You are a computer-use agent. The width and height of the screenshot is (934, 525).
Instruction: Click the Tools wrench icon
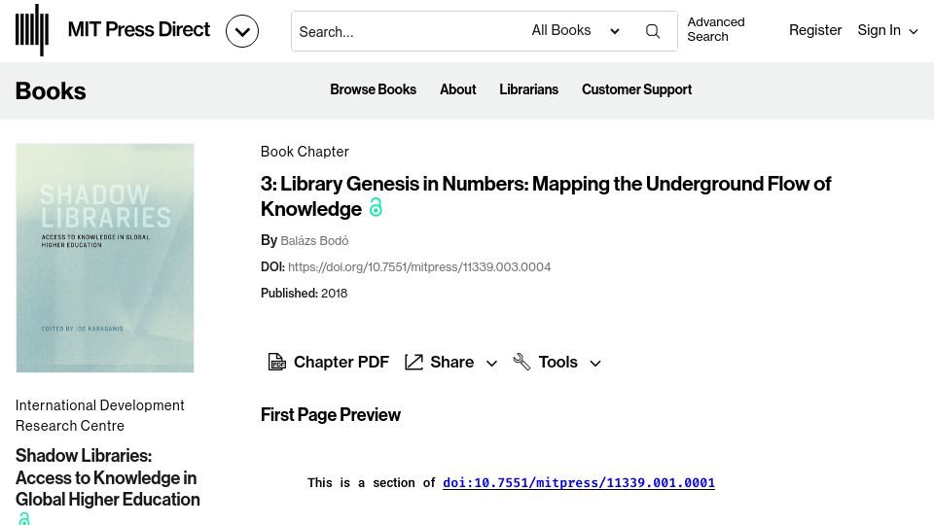tap(521, 362)
